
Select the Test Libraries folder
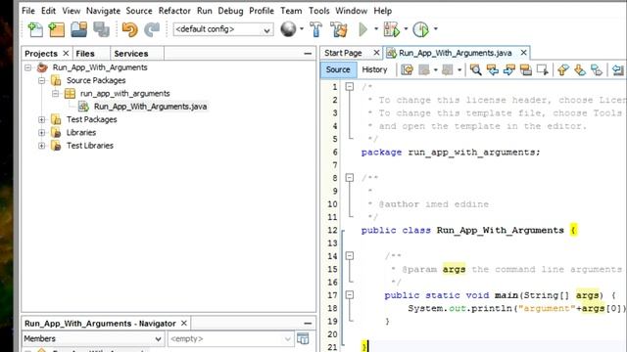(90, 146)
